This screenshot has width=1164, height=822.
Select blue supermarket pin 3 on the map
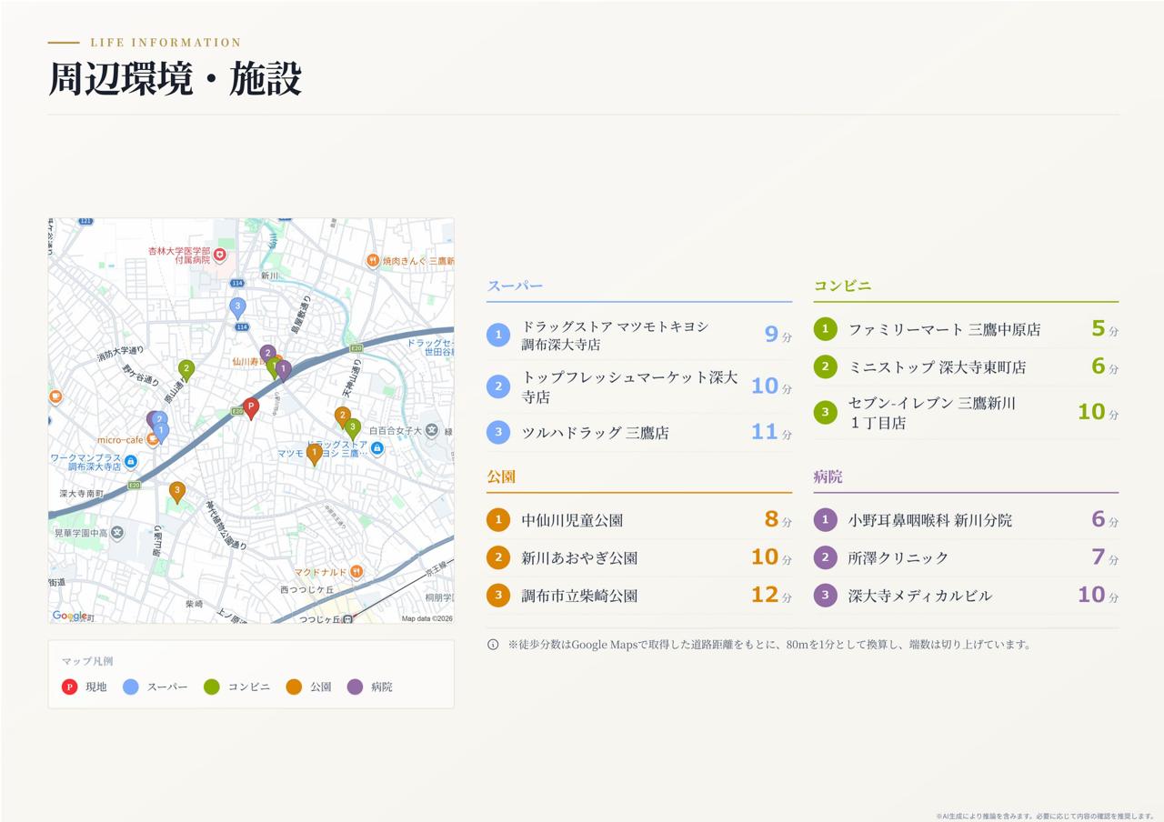pos(237,308)
